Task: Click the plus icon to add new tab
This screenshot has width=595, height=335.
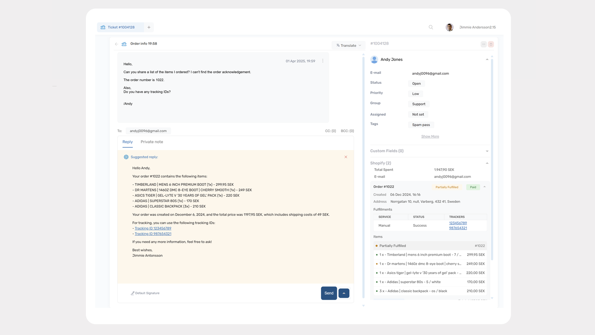Action: coord(149,27)
